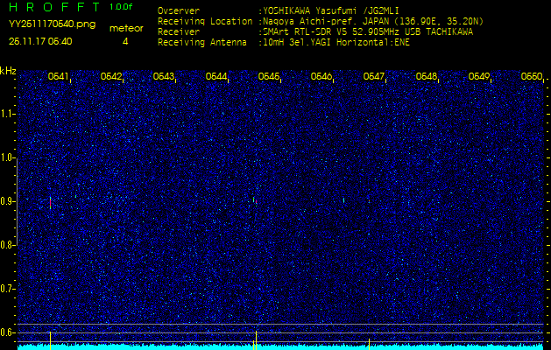Click the cyan noise level strip at the bottom

point(280,347)
